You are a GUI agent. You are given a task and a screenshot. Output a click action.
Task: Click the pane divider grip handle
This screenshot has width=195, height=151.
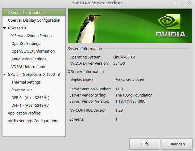tap(67, 72)
